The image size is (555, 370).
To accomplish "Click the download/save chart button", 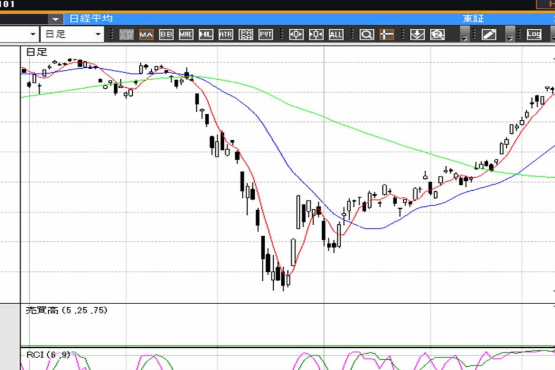I will click(x=417, y=35).
